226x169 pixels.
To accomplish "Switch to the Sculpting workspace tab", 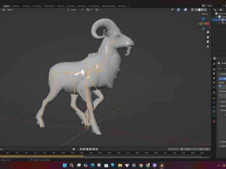I will (26, 6).
